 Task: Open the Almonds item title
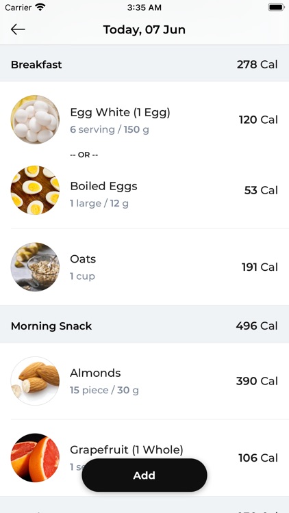[95, 373]
